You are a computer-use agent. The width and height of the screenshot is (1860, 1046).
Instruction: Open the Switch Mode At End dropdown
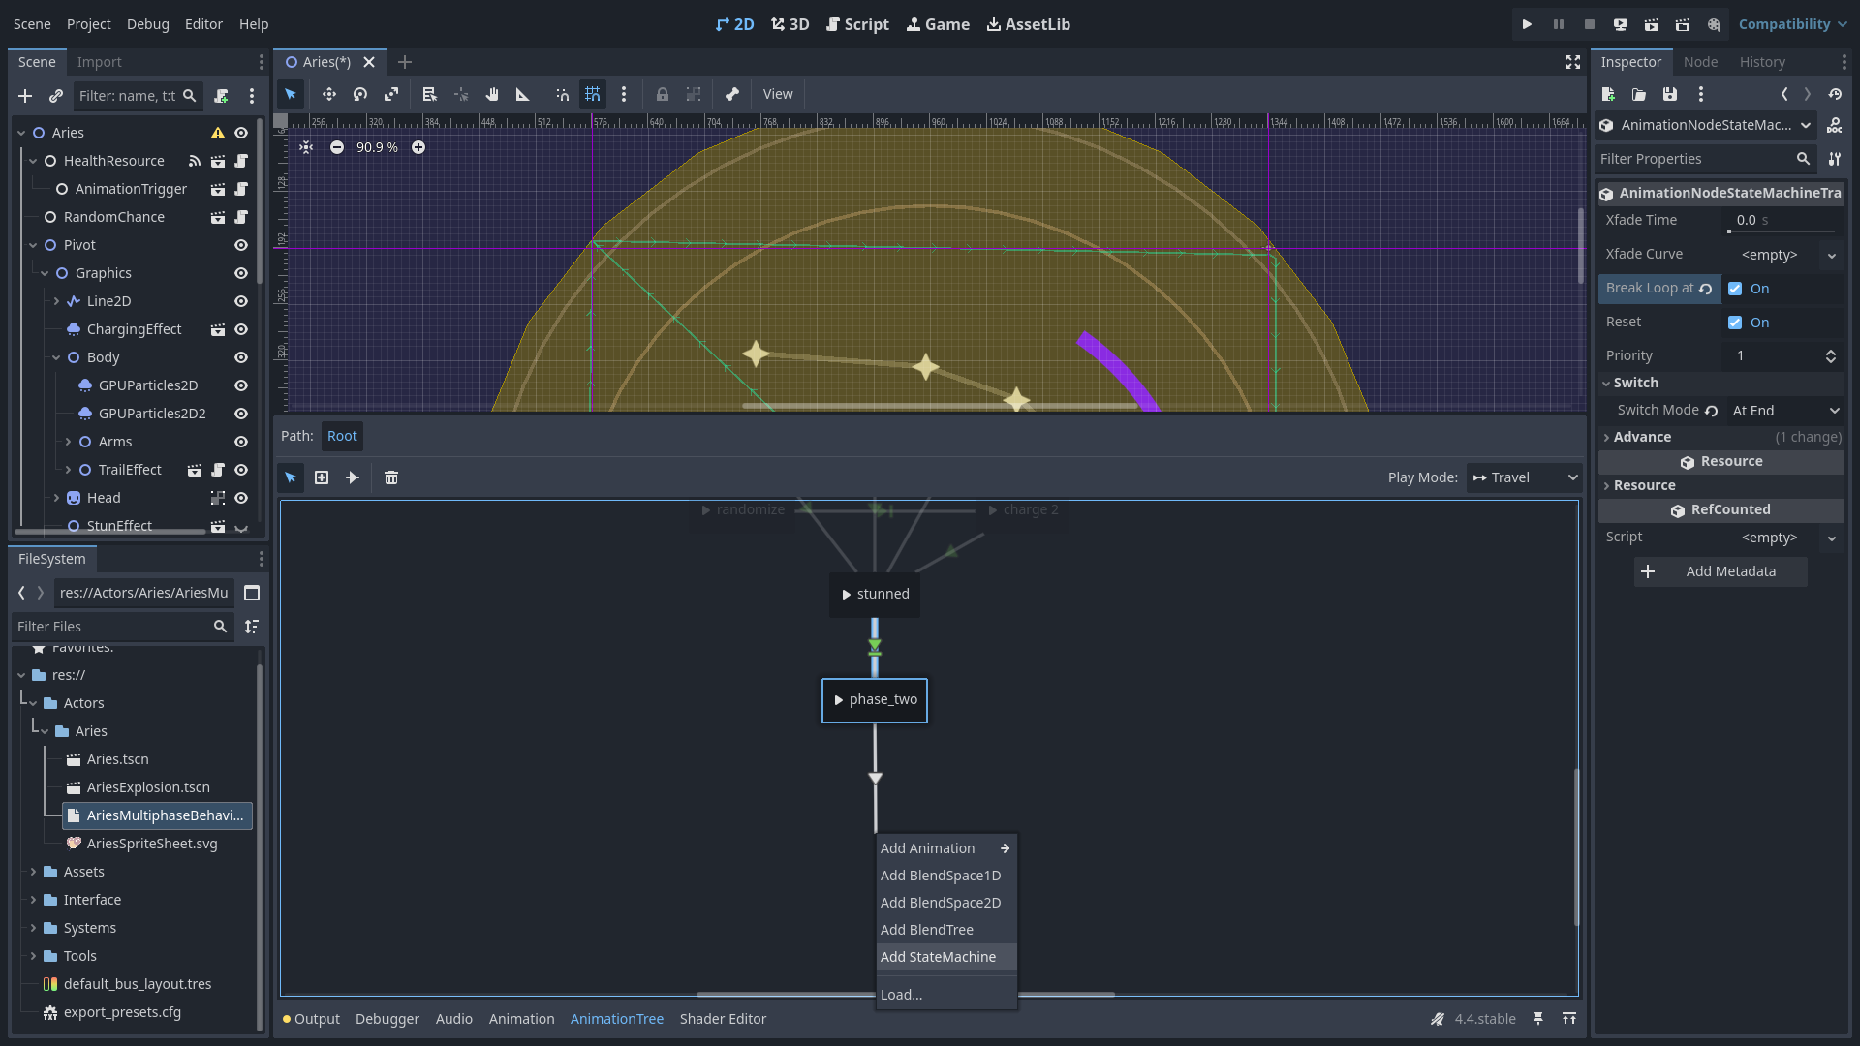pos(1784,411)
